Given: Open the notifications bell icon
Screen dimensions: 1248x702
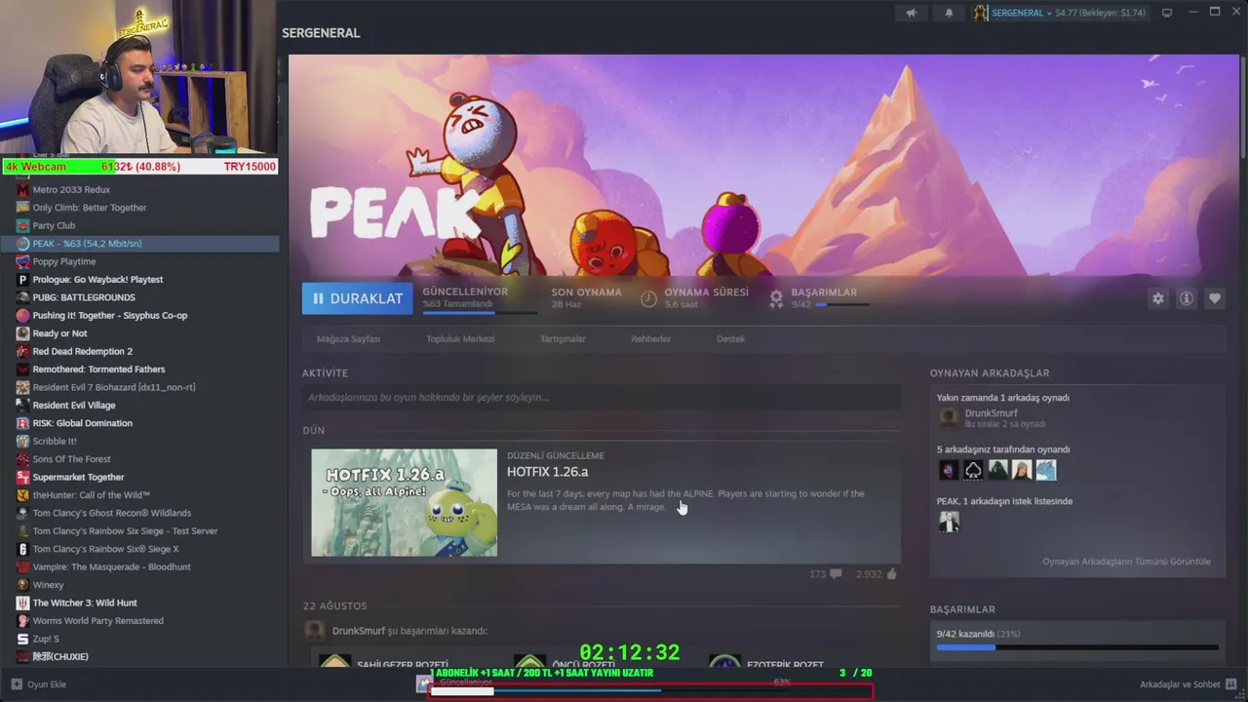Looking at the screenshot, I should coord(949,13).
